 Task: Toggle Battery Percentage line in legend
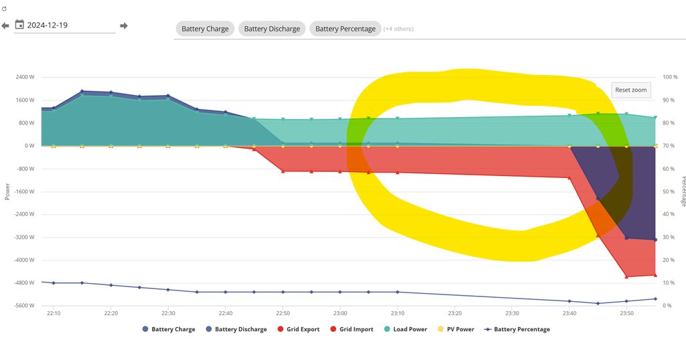click(x=516, y=329)
